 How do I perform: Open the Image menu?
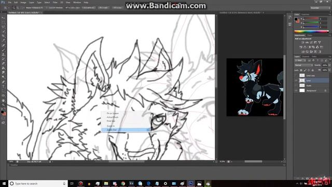click(x=23, y=2)
